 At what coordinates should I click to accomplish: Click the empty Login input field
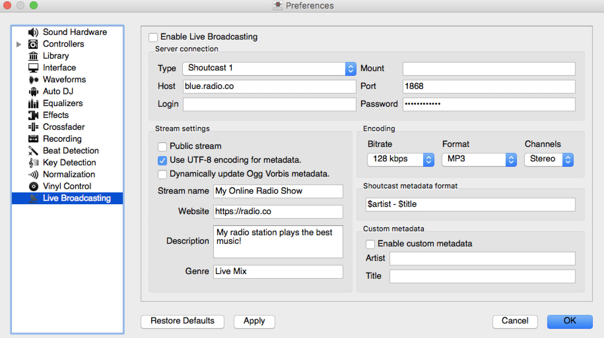[x=269, y=104]
